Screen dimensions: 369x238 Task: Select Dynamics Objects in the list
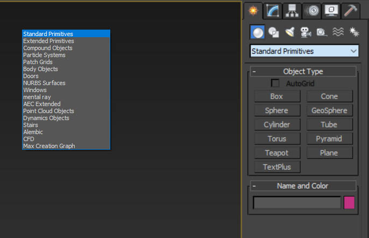[x=66, y=118]
